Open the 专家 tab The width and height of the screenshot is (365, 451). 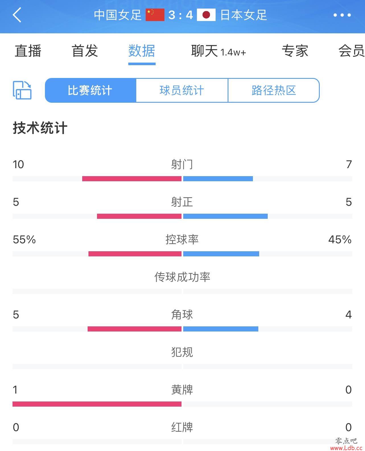[295, 51]
